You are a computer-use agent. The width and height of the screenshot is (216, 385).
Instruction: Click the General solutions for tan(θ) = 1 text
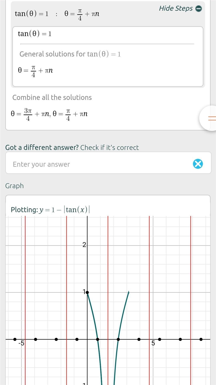pos(70,54)
